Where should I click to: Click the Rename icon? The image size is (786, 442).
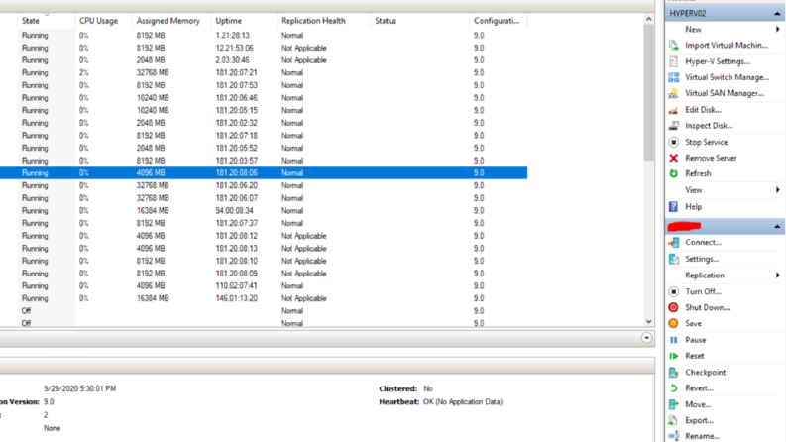(x=674, y=436)
